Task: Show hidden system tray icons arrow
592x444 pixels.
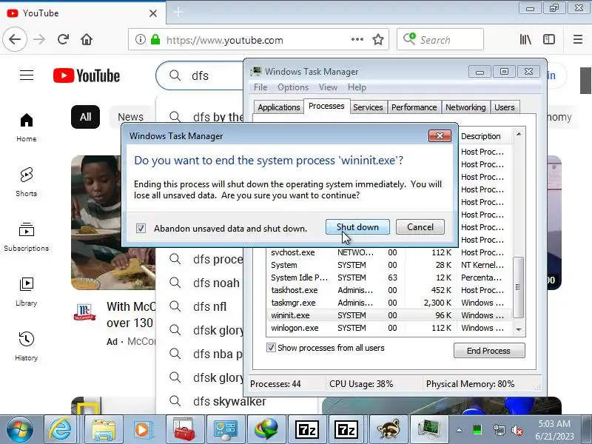Action: 459,430
